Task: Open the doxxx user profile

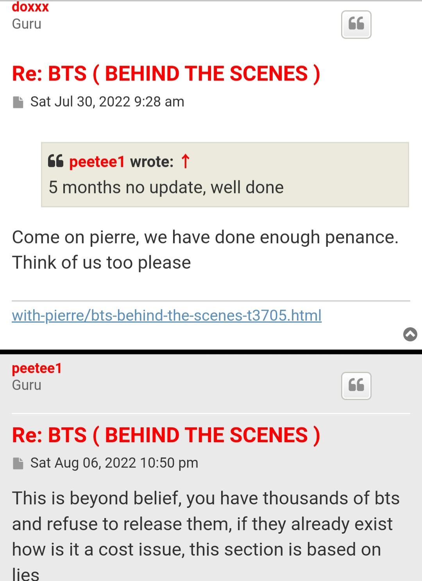Action: pos(30,7)
